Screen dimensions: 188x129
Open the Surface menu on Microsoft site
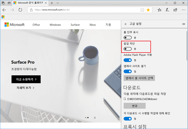coord(75,25)
